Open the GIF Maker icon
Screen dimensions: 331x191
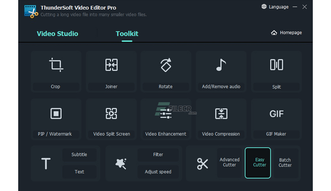[x=276, y=114]
